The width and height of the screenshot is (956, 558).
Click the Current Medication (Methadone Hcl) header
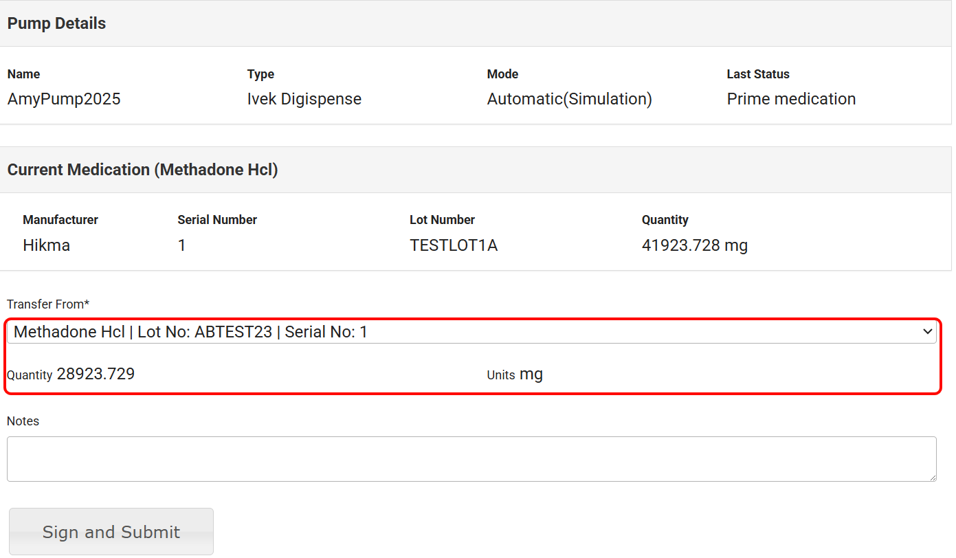(142, 170)
